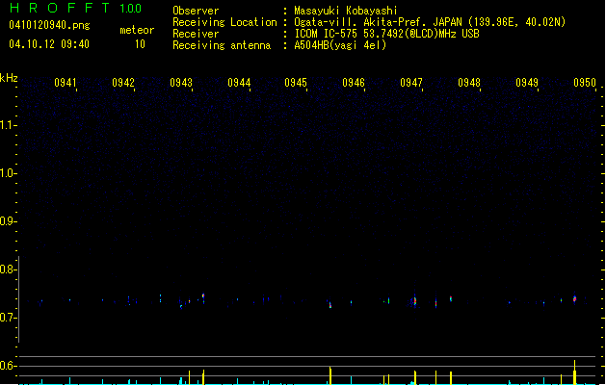Click the meteor count label
This screenshot has height=385, width=606.
[137, 30]
